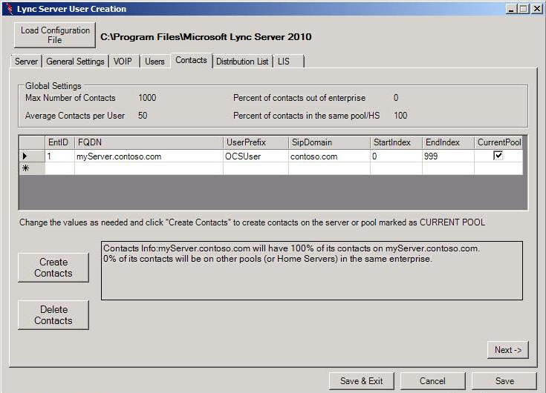Screen dimensions: 546x393
Task: Click the Delete Contacts button
Action: [53, 315]
